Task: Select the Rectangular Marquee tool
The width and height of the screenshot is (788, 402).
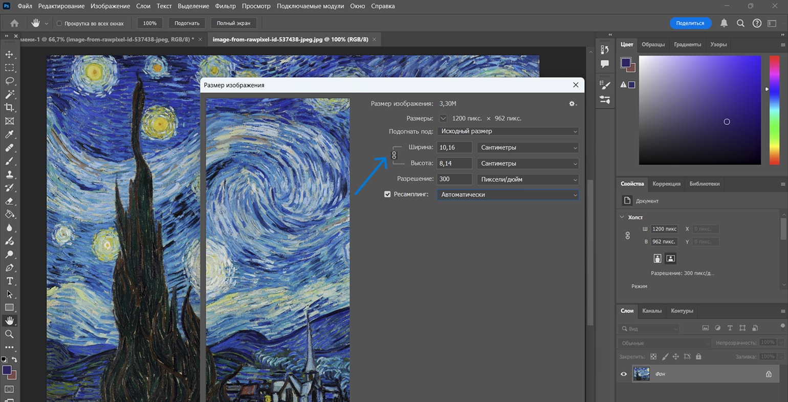Action: click(x=9, y=67)
